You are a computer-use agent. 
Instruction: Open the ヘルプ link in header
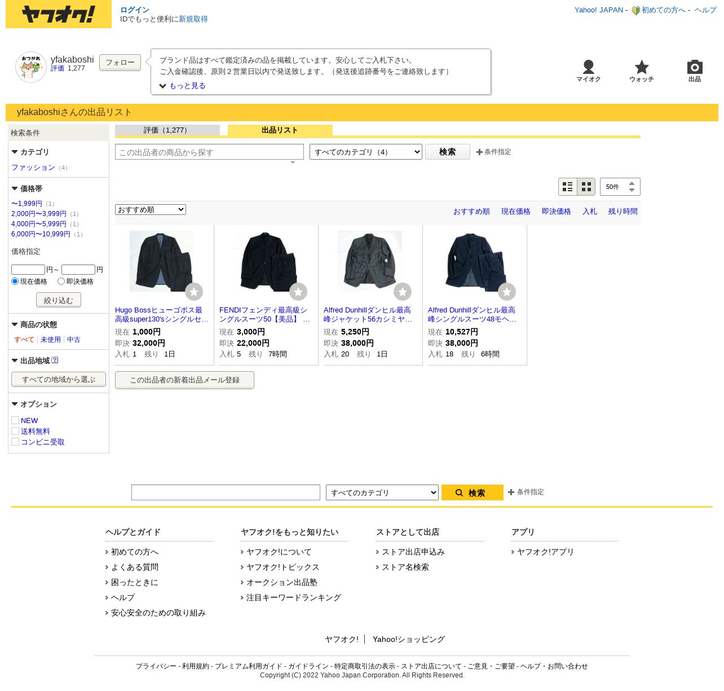(x=705, y=10)
